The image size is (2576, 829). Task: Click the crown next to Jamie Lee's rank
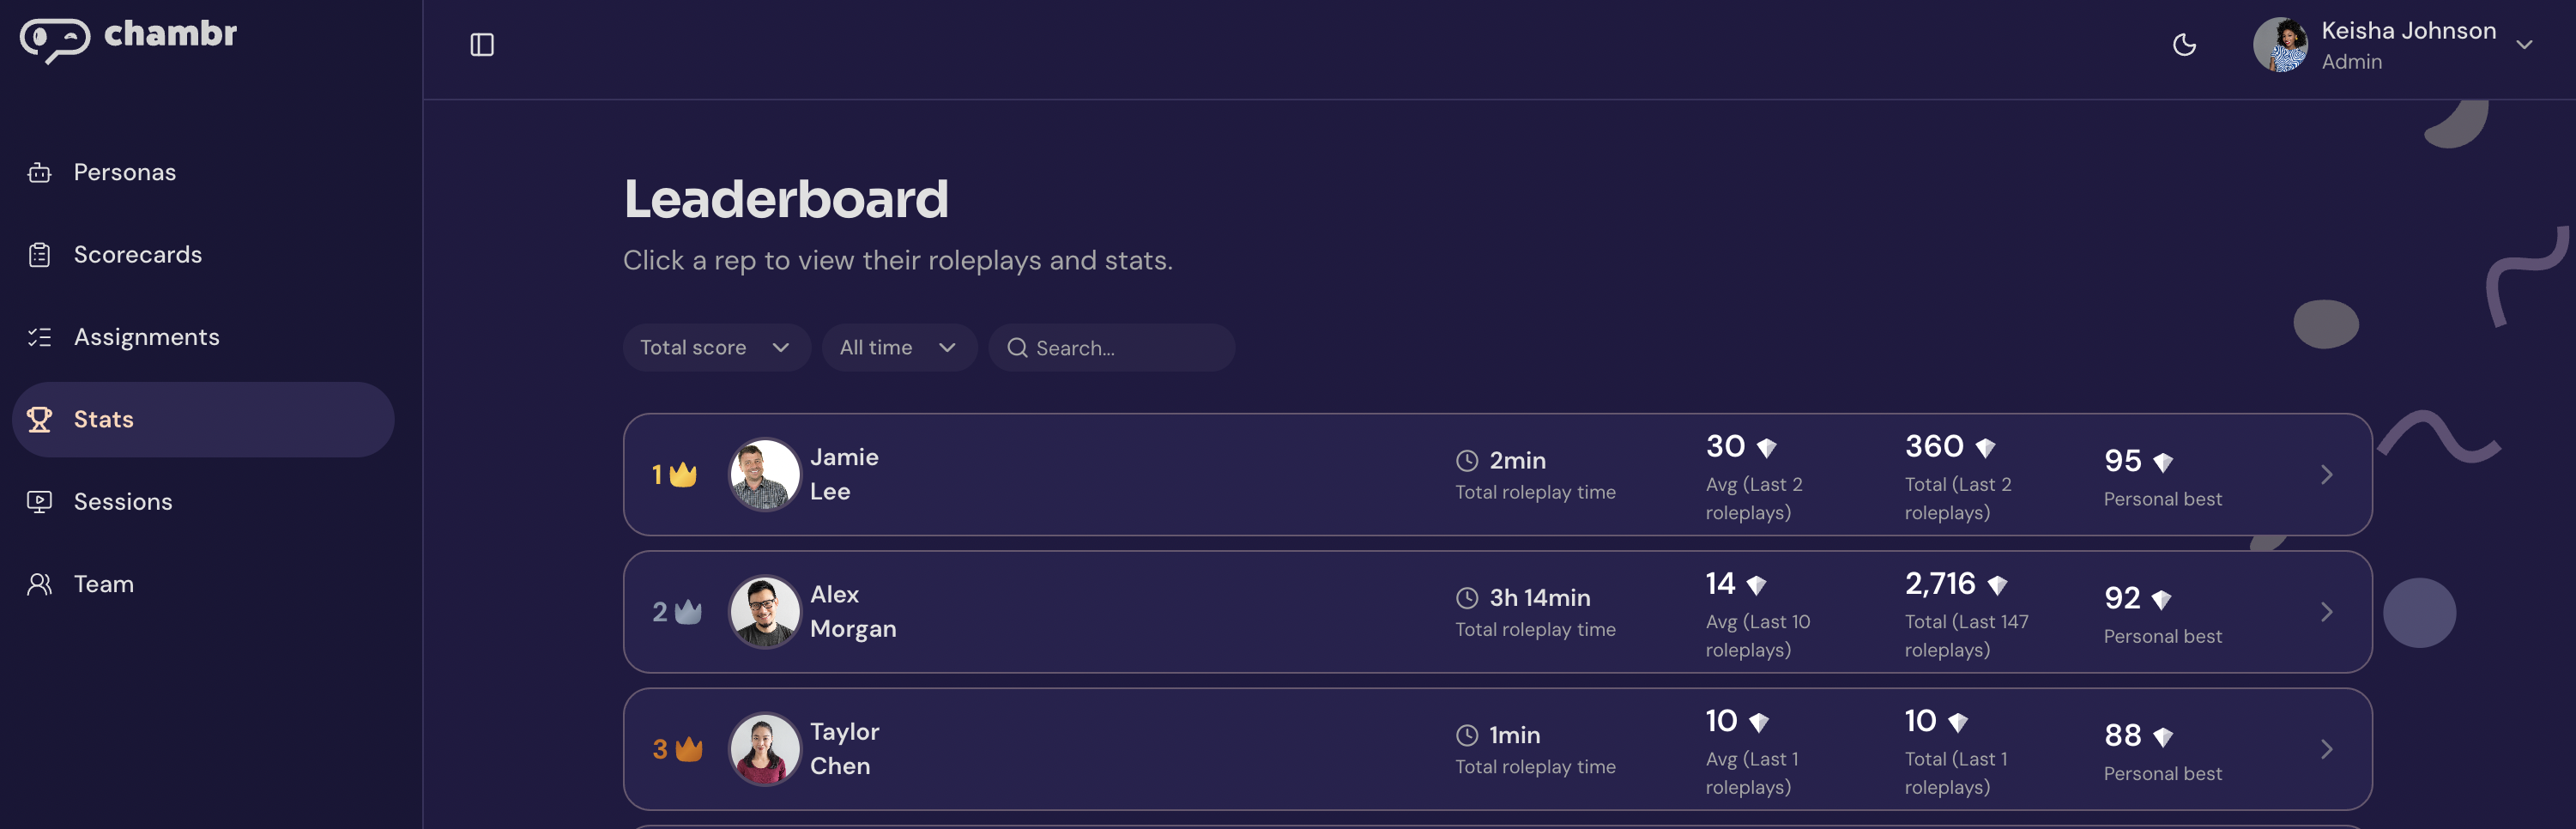coord(684,474)
